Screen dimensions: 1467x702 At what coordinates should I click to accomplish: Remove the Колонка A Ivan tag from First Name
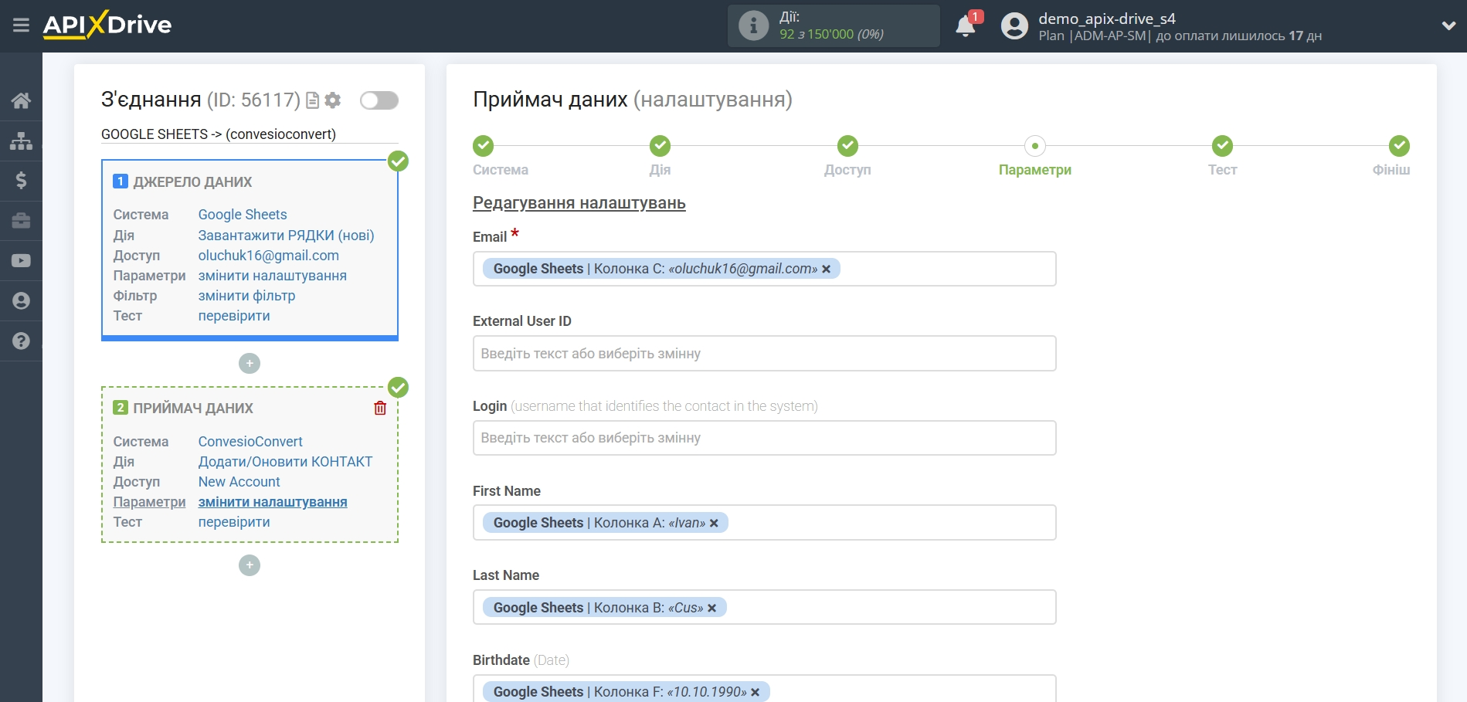[714, 523]
